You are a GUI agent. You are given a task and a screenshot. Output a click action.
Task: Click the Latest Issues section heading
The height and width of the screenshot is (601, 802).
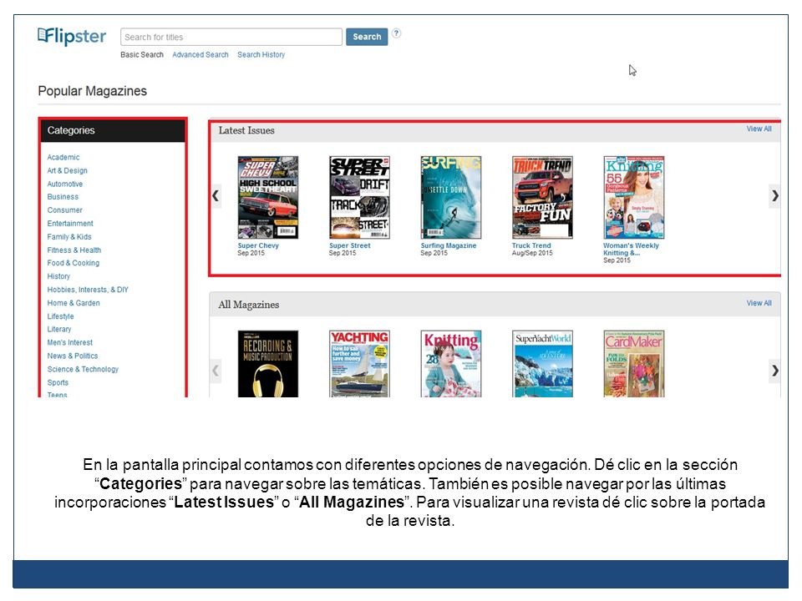coord(246,130)
